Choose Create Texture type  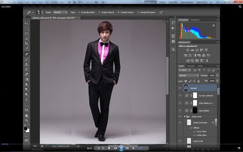(99, 12)
